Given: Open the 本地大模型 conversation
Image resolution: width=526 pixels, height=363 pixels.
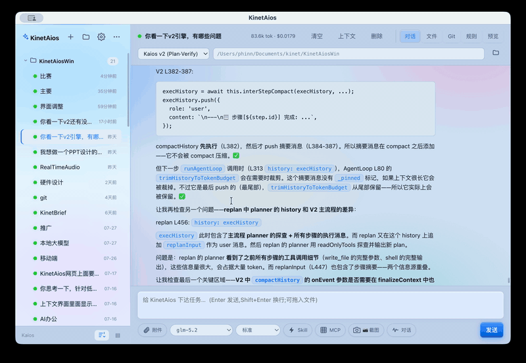Looking at the screenshot, I should point(71,243).
